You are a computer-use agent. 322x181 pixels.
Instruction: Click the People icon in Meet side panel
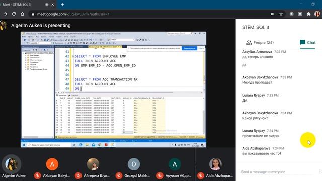[x=249, y=42]
